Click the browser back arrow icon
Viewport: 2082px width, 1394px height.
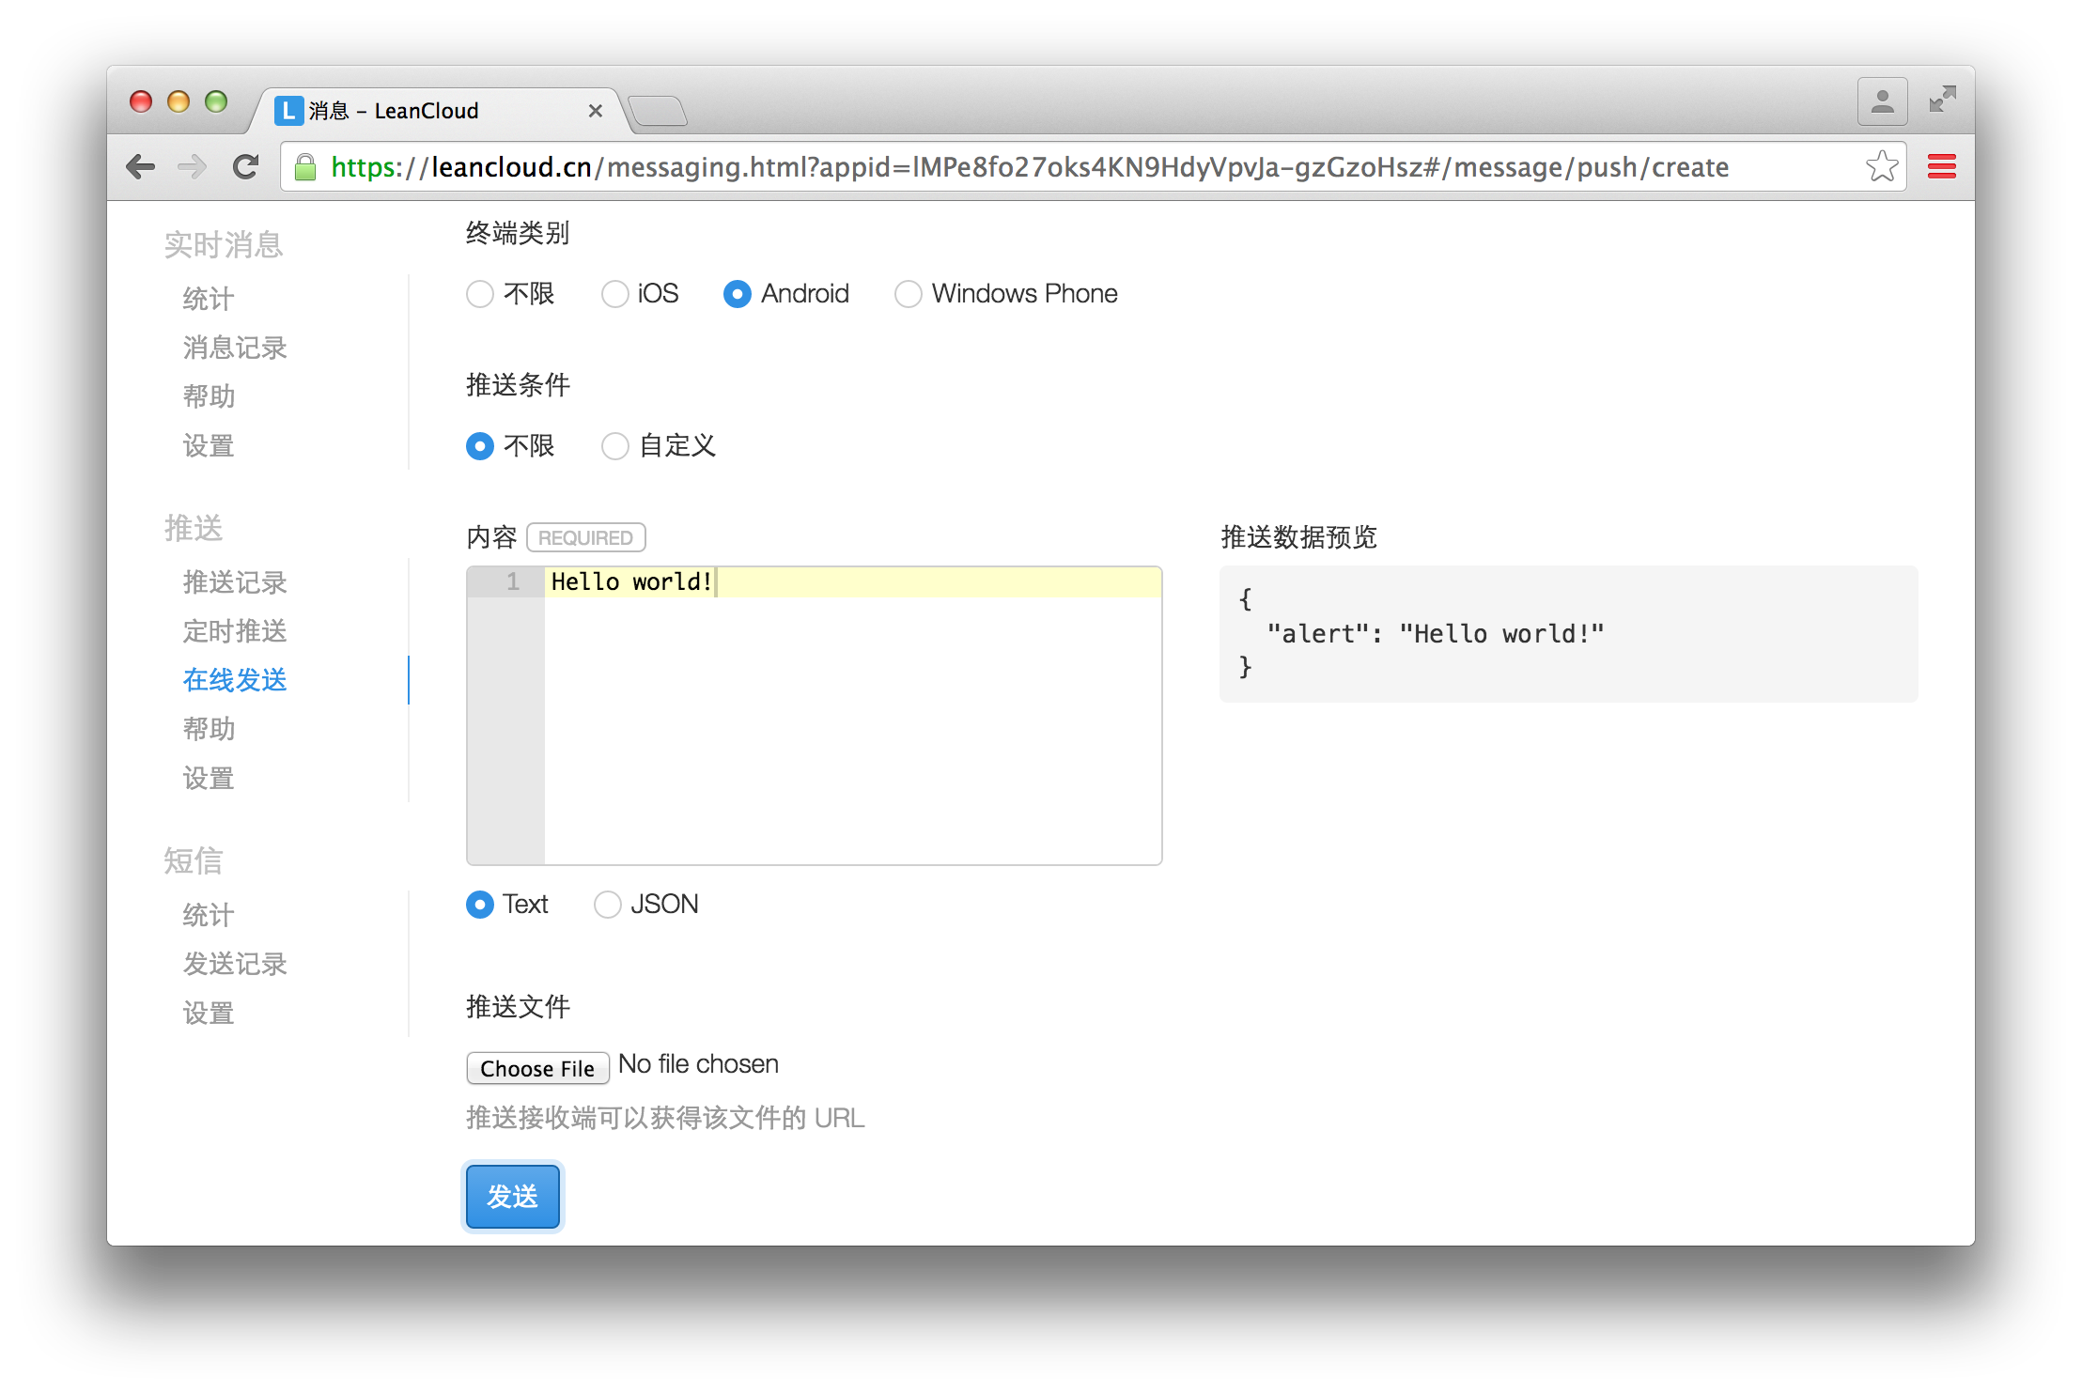tap(141, 167)
